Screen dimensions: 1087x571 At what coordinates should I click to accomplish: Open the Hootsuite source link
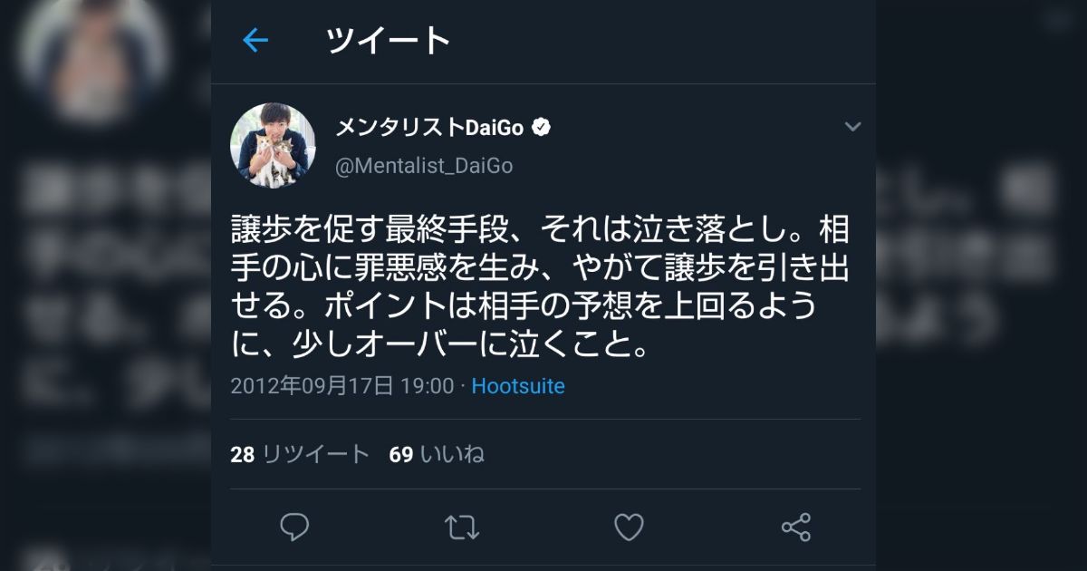[517, 385]
